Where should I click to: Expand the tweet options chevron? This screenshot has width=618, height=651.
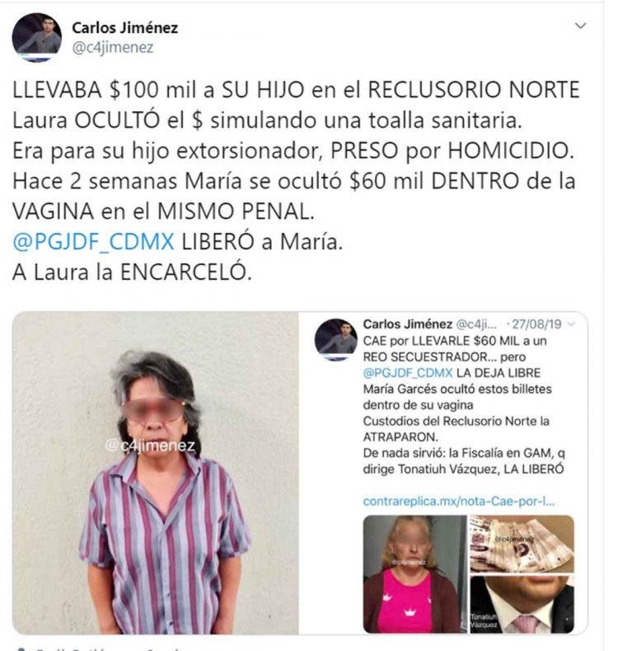(x=580, y=26)
